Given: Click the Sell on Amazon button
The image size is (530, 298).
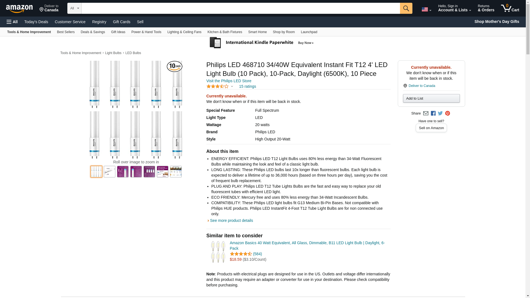Looking at the screenshot, I should (431, 128).
